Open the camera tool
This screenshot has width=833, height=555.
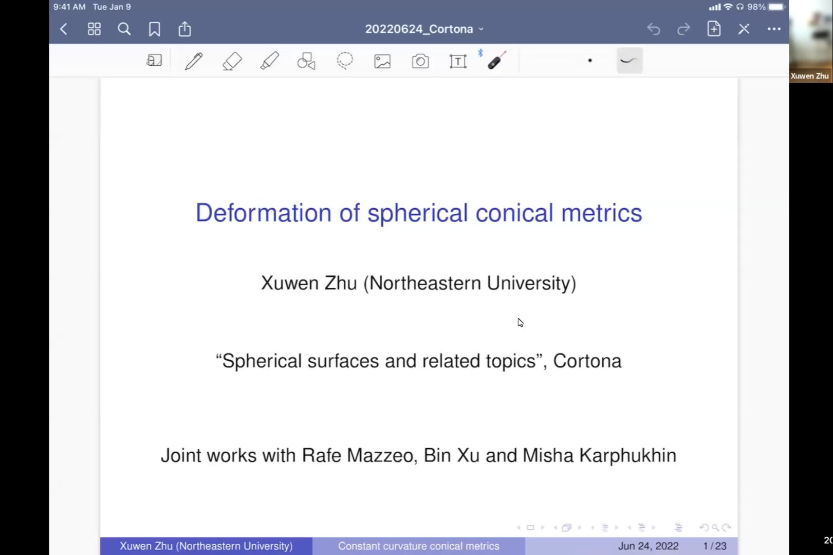tap(420, 61)
